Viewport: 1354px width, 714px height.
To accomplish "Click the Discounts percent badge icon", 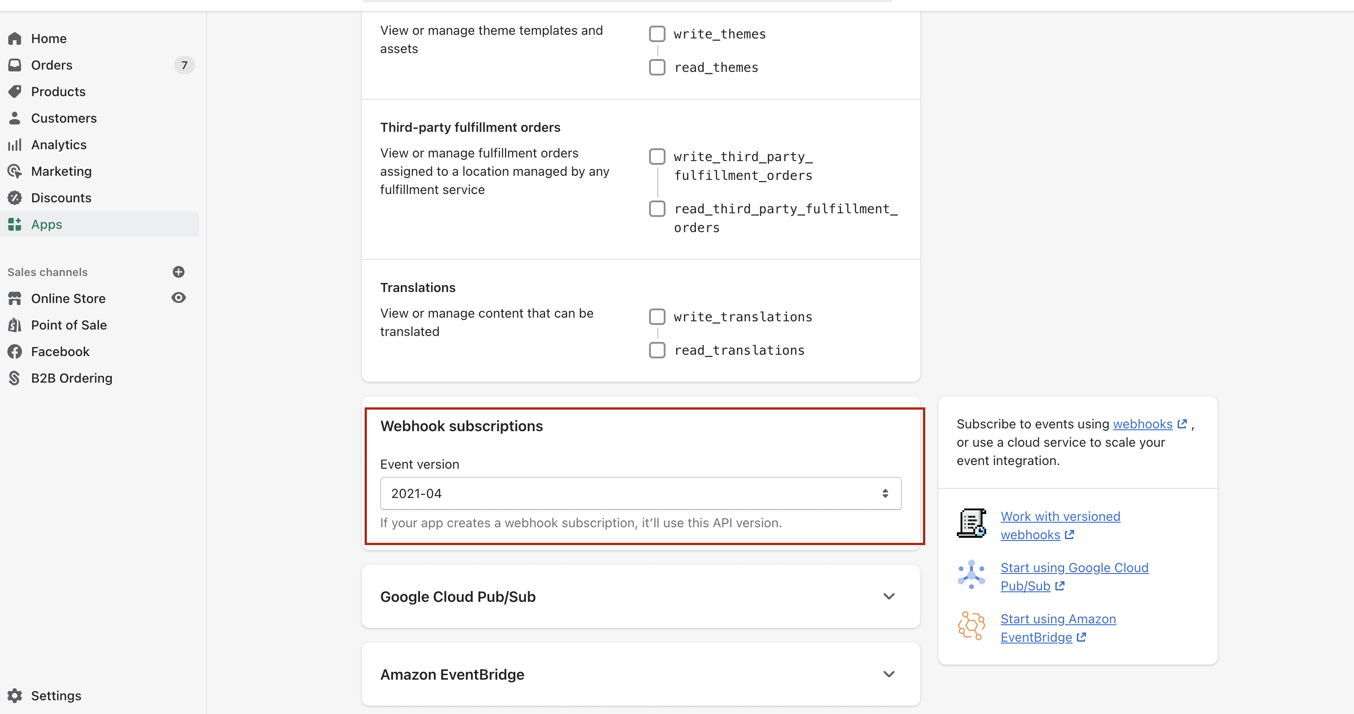I will (15, 198).
